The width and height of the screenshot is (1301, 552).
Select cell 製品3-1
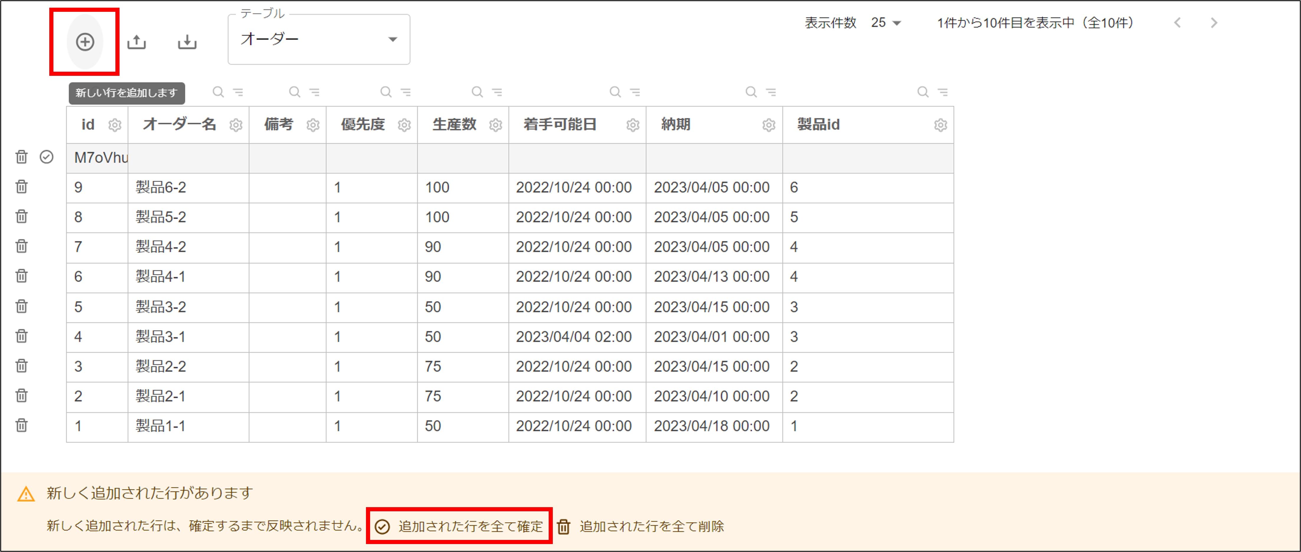(x=188, y=337)
